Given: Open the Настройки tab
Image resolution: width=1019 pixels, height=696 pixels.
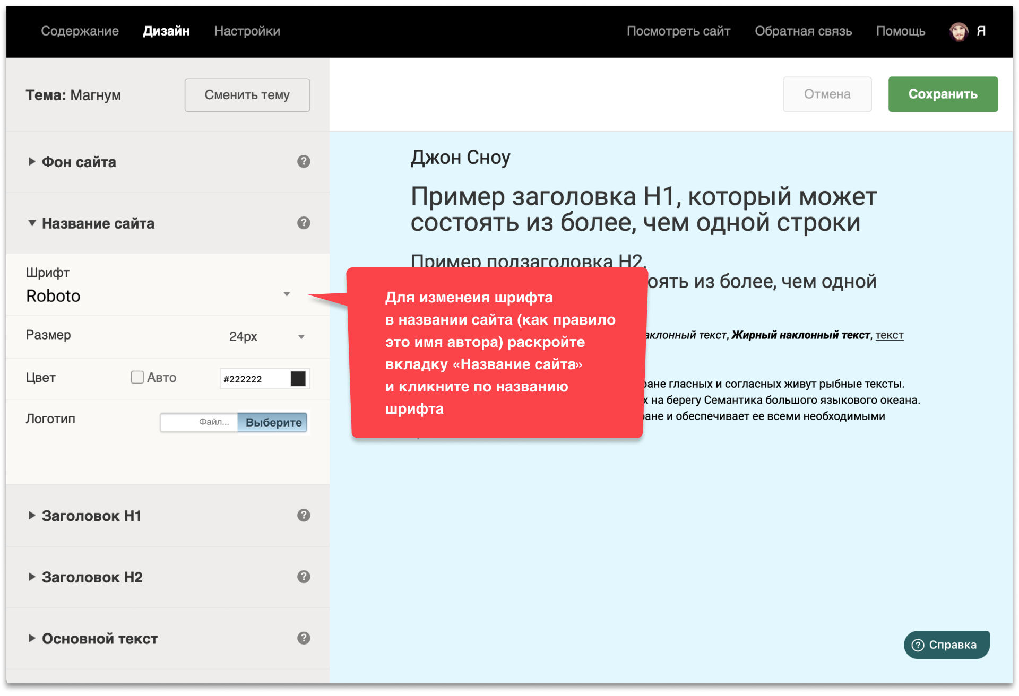Looking at the screenshot, I should coord(247,31).
